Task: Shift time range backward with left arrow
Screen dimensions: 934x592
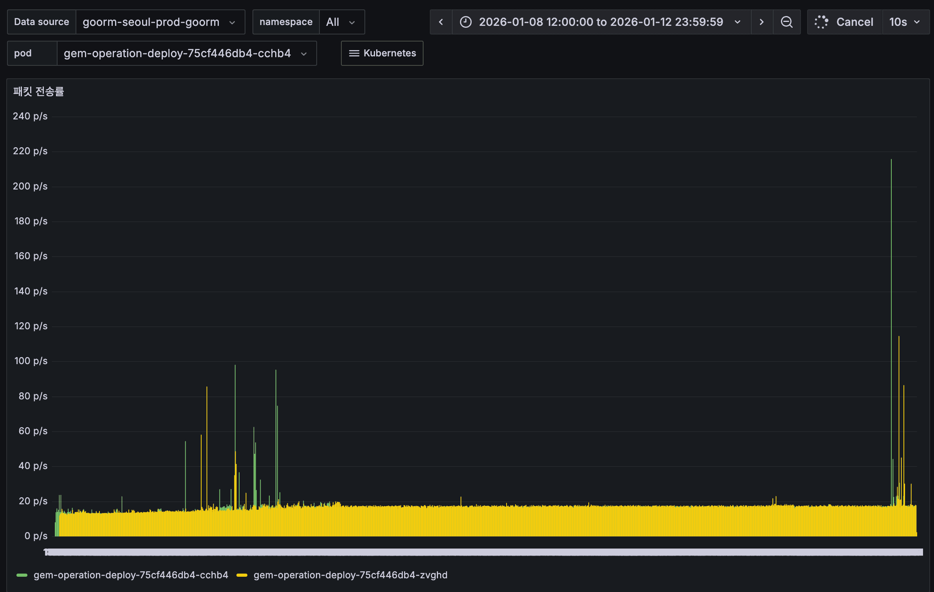Action: click(441, 22)
